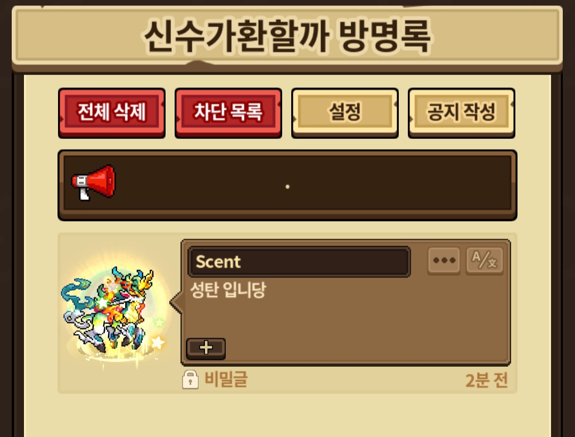
Task: Click the guestbook entry card background
Action: (x=287, y=313)
